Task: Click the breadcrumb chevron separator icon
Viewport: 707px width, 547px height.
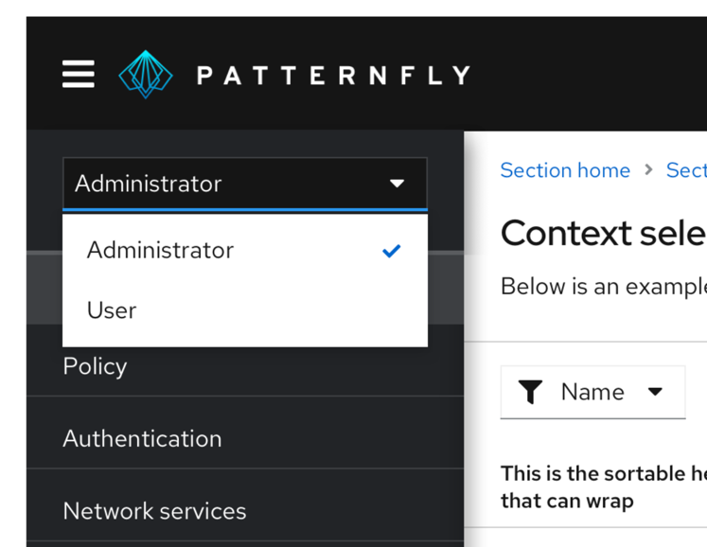Action: pos(648,170)
